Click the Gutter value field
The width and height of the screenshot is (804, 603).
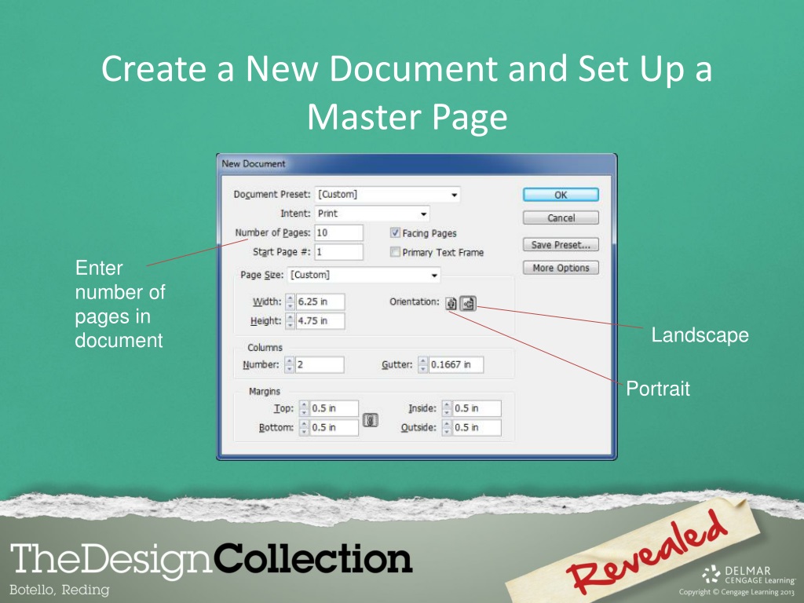[456, 364]
